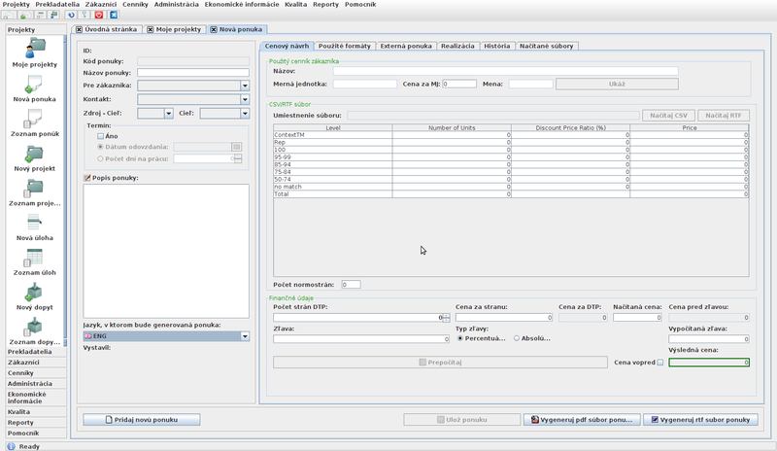Close the Moje projekty tab with its X
The height and width of the screenshot is (451, 777).
click(x=151, y=30)
